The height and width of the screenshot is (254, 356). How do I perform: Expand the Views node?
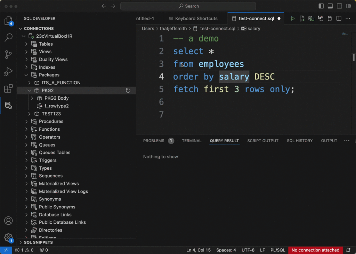click(x=26, y=52)
